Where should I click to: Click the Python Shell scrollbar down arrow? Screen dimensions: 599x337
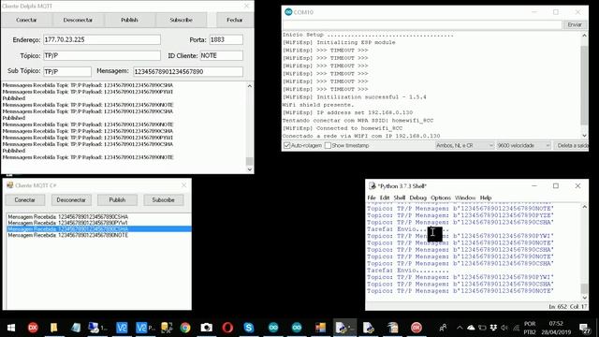tap(584, 298)
